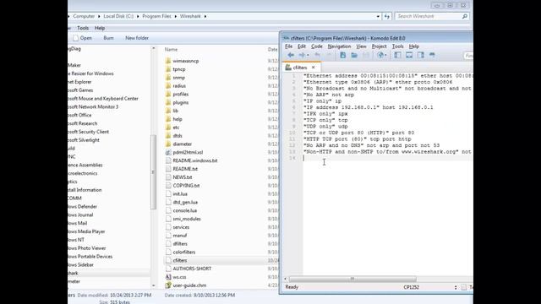Open Explorer's Help menu
Image resolution: width=541 pixels, height=304 pixels.
pyautogui.click(x=100, y=28)
